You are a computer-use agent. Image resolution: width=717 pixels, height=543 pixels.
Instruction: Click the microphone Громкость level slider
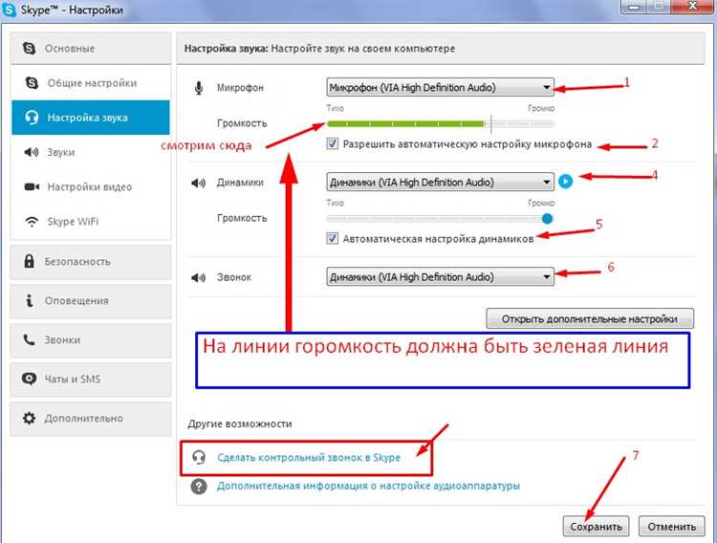tap(441, 124)
